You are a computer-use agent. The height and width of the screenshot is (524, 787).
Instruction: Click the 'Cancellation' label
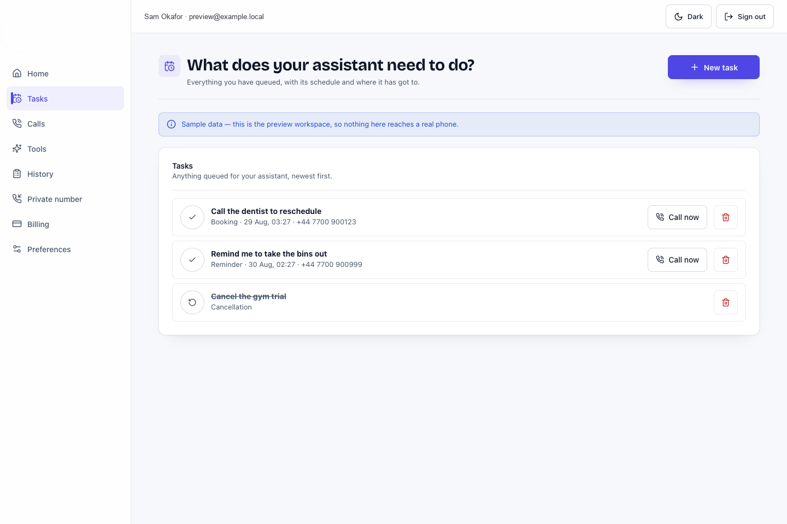pos(231,307)
